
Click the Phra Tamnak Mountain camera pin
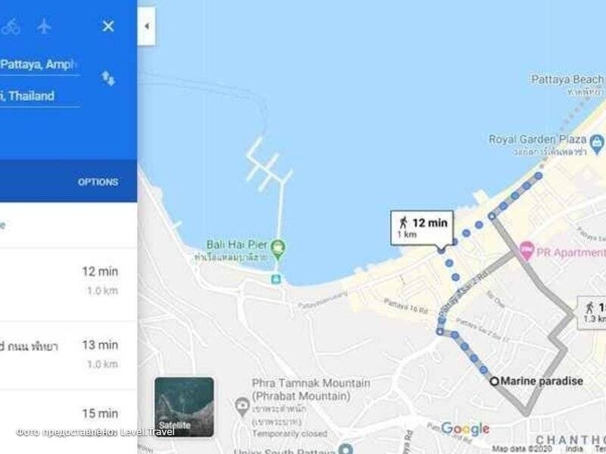tap(242, 406)
